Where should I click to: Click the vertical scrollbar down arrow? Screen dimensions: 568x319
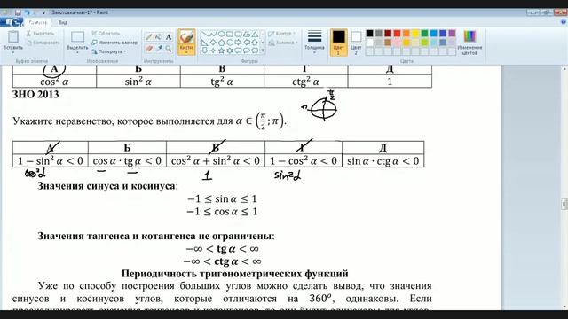click(x=564, y=307)
